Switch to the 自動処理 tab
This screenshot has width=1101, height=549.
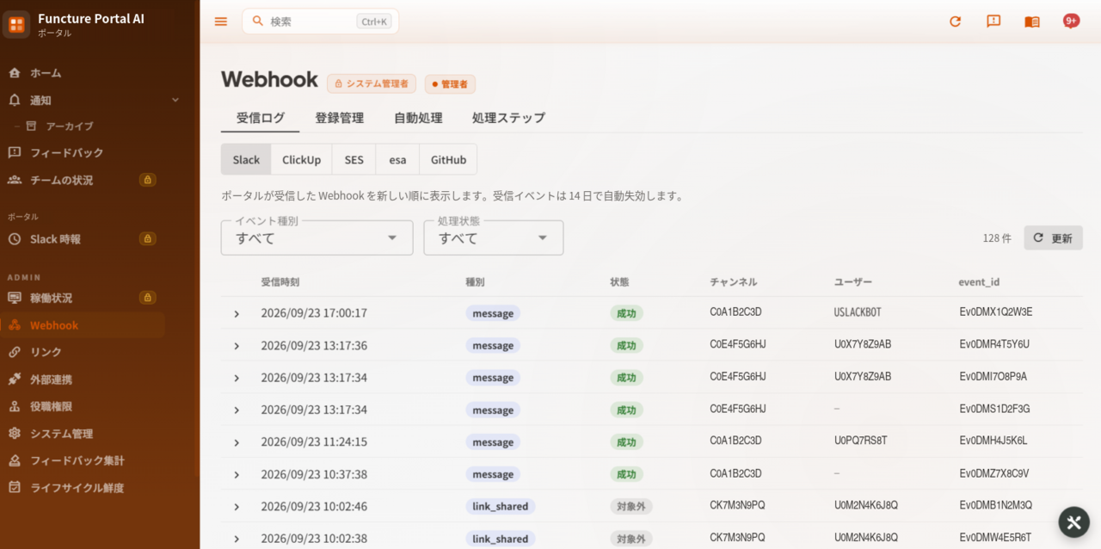point(418,118)
